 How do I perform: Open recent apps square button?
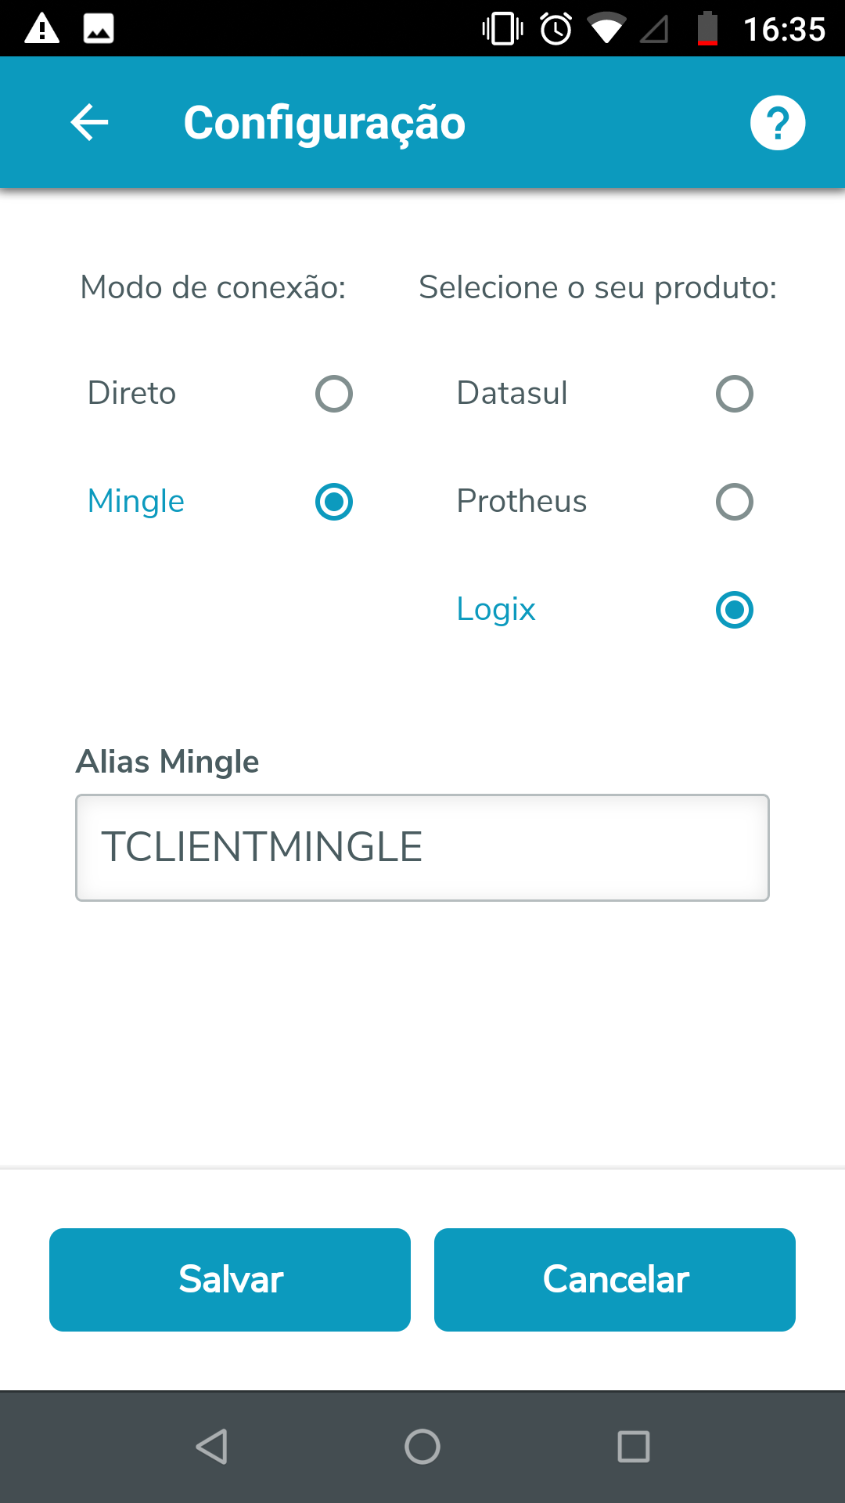633,1446
